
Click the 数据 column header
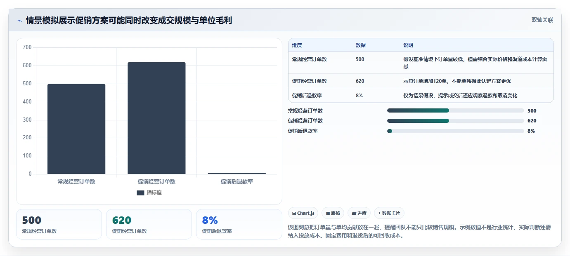click(360, 45)
